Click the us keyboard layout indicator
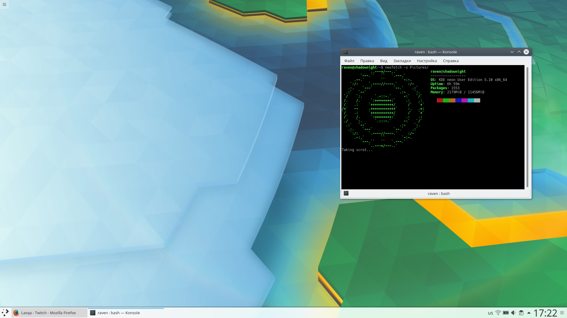Screen dimensions: 567x318 490,313
